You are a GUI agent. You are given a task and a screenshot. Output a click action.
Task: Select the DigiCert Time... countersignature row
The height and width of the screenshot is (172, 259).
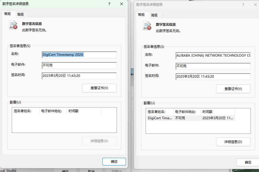191,118
